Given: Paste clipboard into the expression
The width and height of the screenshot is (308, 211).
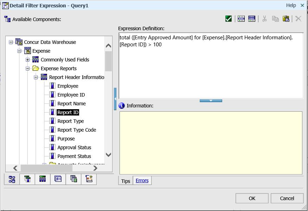Looking at the screenshot, I should point(286,19).
